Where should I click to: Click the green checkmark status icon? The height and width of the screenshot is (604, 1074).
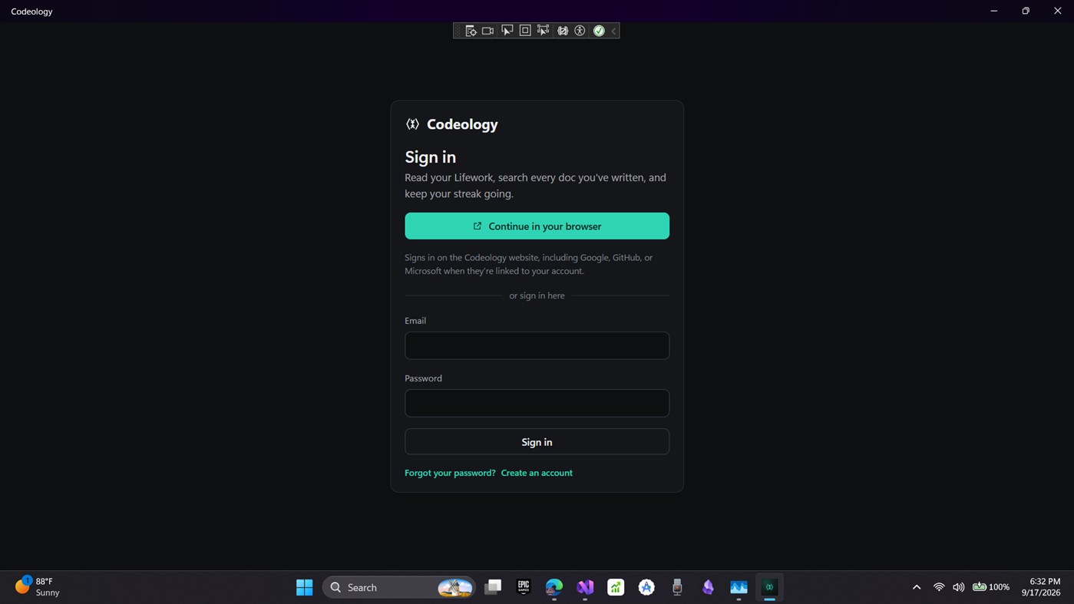click(x=599, y=31)
